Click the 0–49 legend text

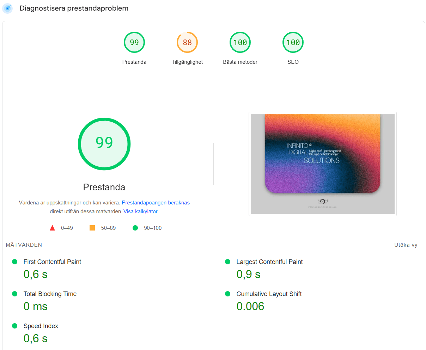pyautogui.click(x=67, y=228)
